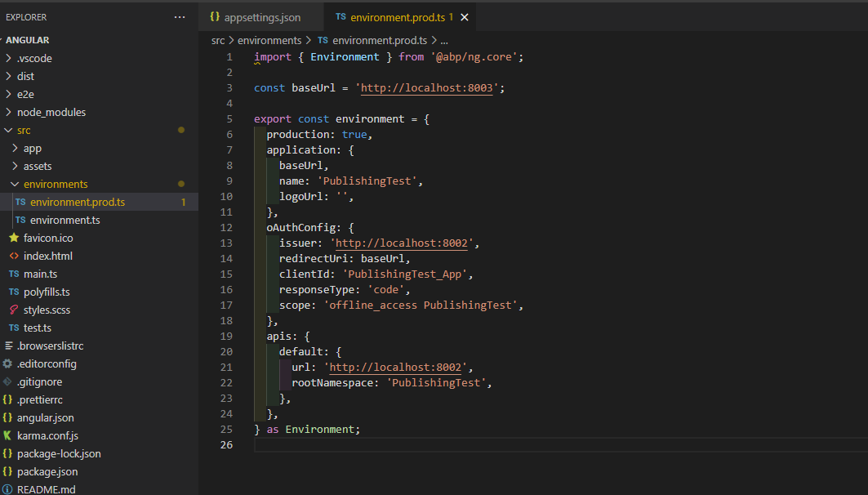Viewport: 868px width, 495px height.
Task: Click the braces icon beside package.json
Action: 7,471
